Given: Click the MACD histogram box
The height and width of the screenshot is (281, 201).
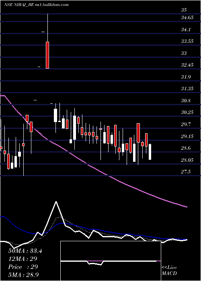Looking at the screenshot, I should [x=111, y=261].
